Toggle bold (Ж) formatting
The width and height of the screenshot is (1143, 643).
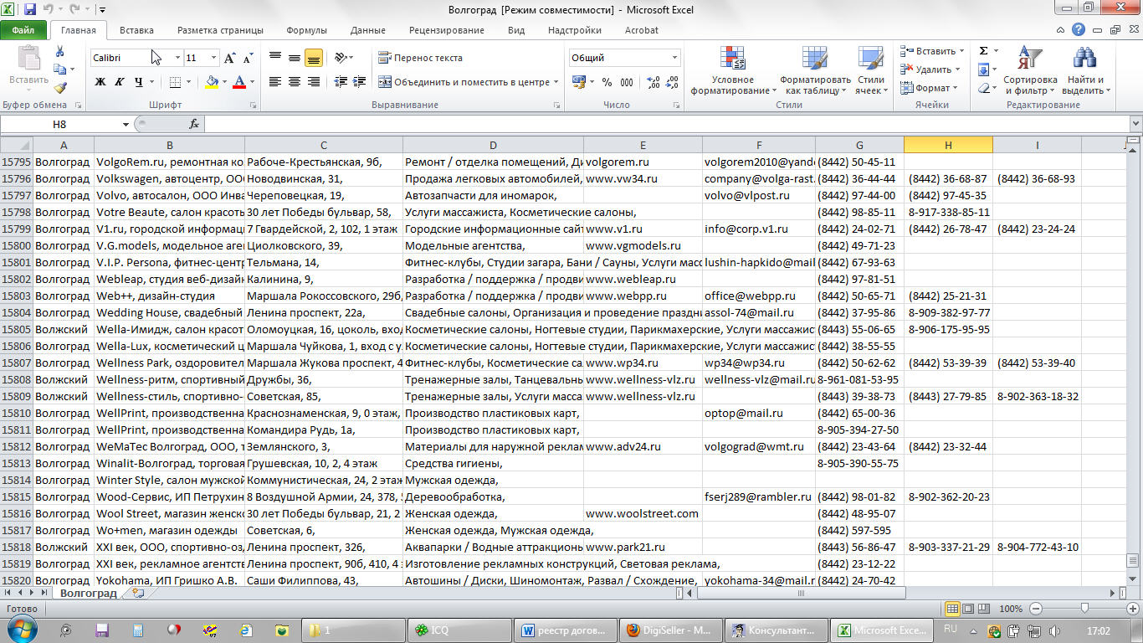(100, 82)
